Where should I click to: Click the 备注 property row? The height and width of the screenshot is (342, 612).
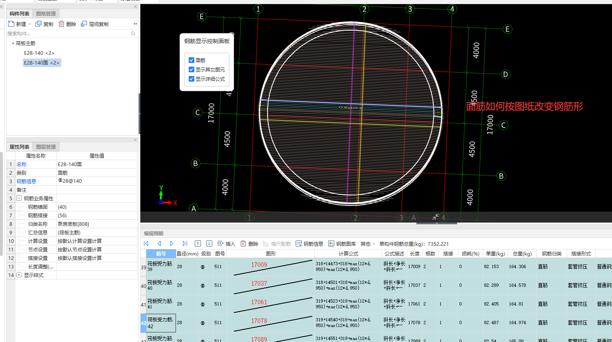point(72,190)
